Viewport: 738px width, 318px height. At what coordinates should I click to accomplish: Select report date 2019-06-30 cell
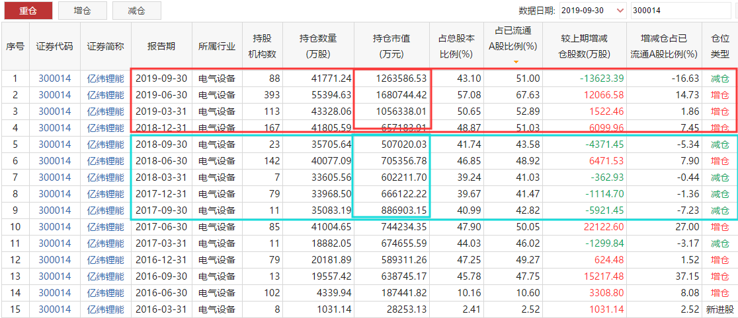tap(162, 96)
